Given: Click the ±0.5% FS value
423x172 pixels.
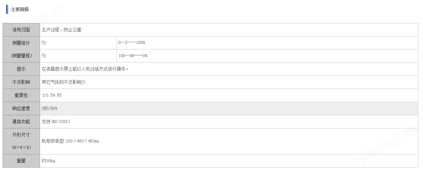Looking at the screenshot, I should point(51,96).
